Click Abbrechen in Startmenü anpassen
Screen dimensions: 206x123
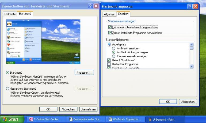pos(188,102)
